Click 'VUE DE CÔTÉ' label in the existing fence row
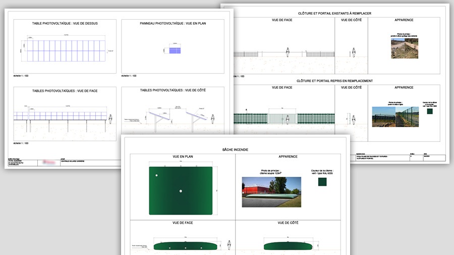454x255 pixels. [x=351, y=20]
